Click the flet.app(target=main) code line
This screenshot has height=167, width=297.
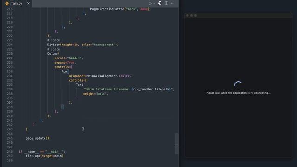coord(45,156)
